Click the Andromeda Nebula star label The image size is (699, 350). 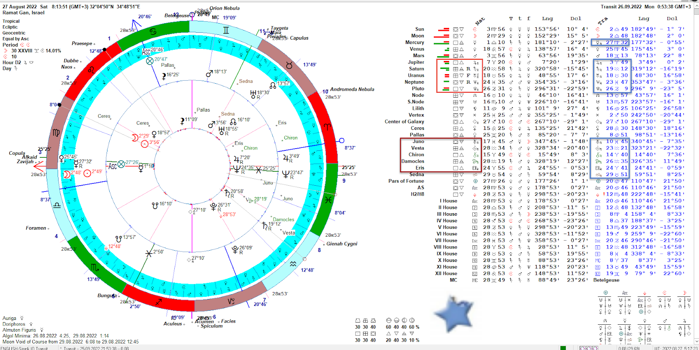352,89
